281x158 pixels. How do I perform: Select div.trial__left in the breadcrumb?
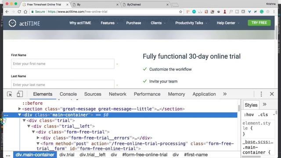93,154
